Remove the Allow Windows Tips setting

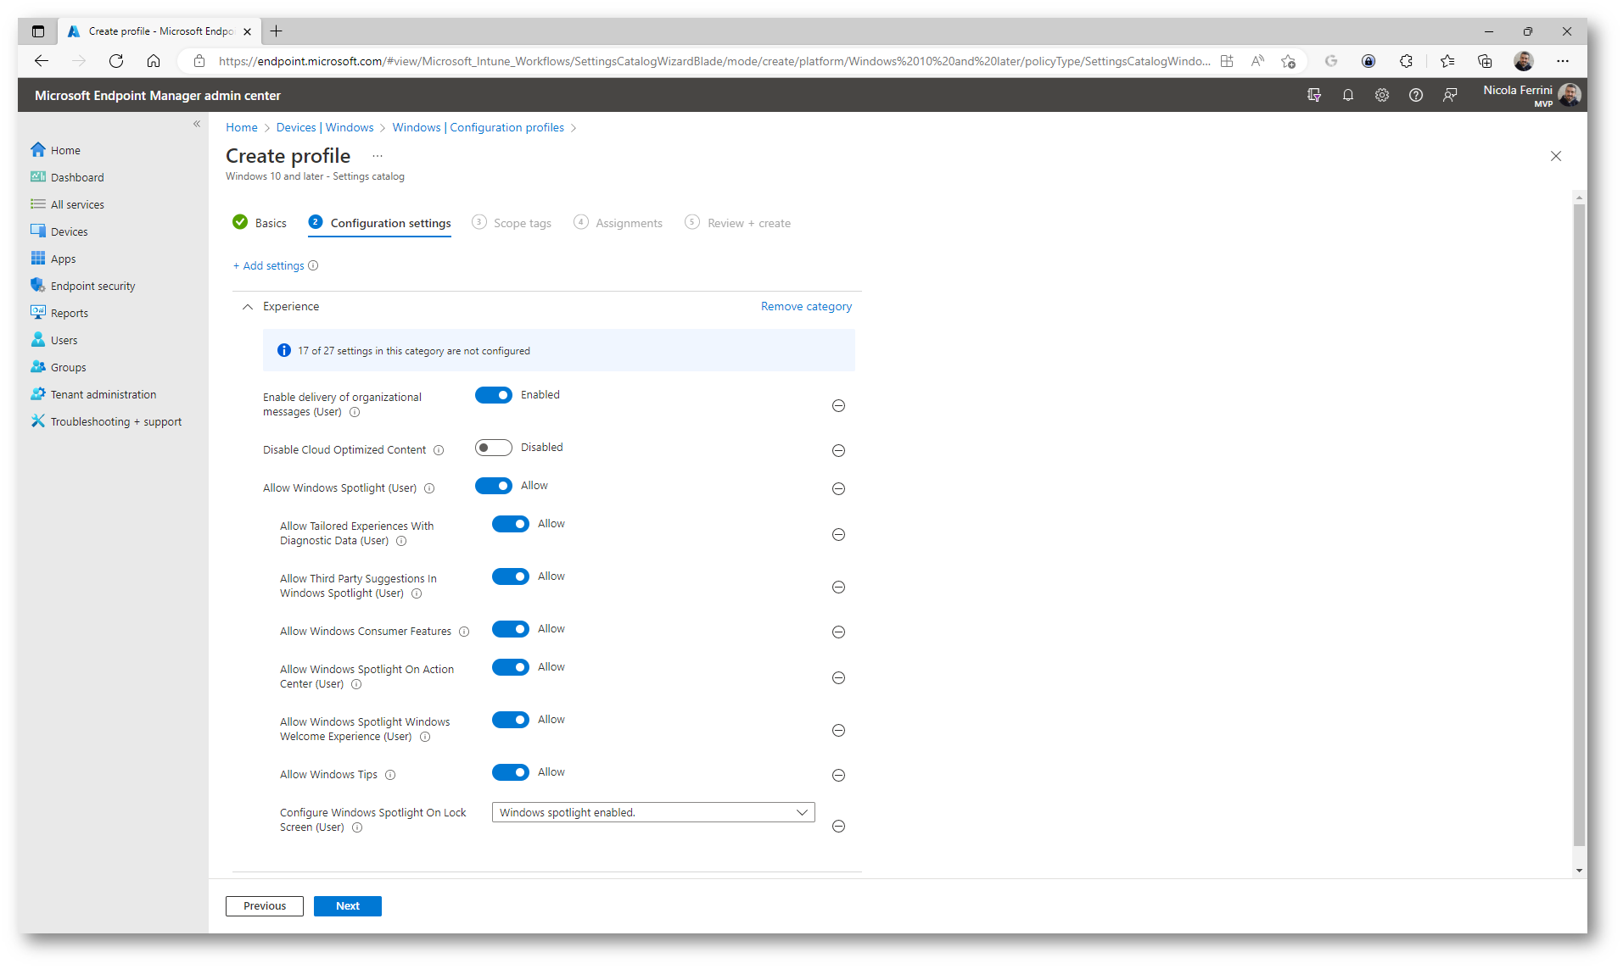click(838, 776)
